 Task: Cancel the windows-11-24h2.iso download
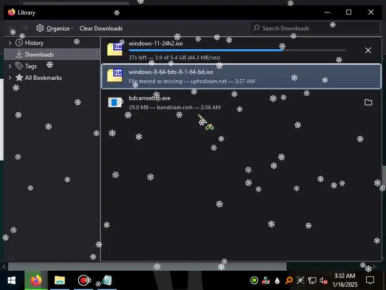(368, 51)
